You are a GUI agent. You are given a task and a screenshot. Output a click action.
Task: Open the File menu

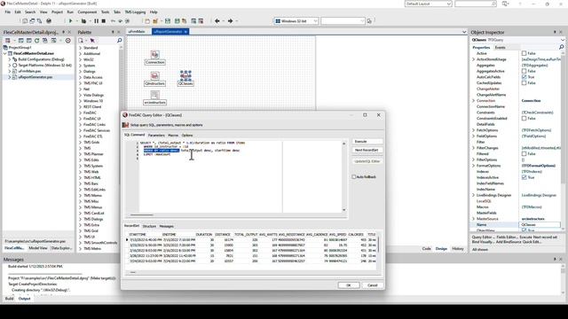[8, 12]
